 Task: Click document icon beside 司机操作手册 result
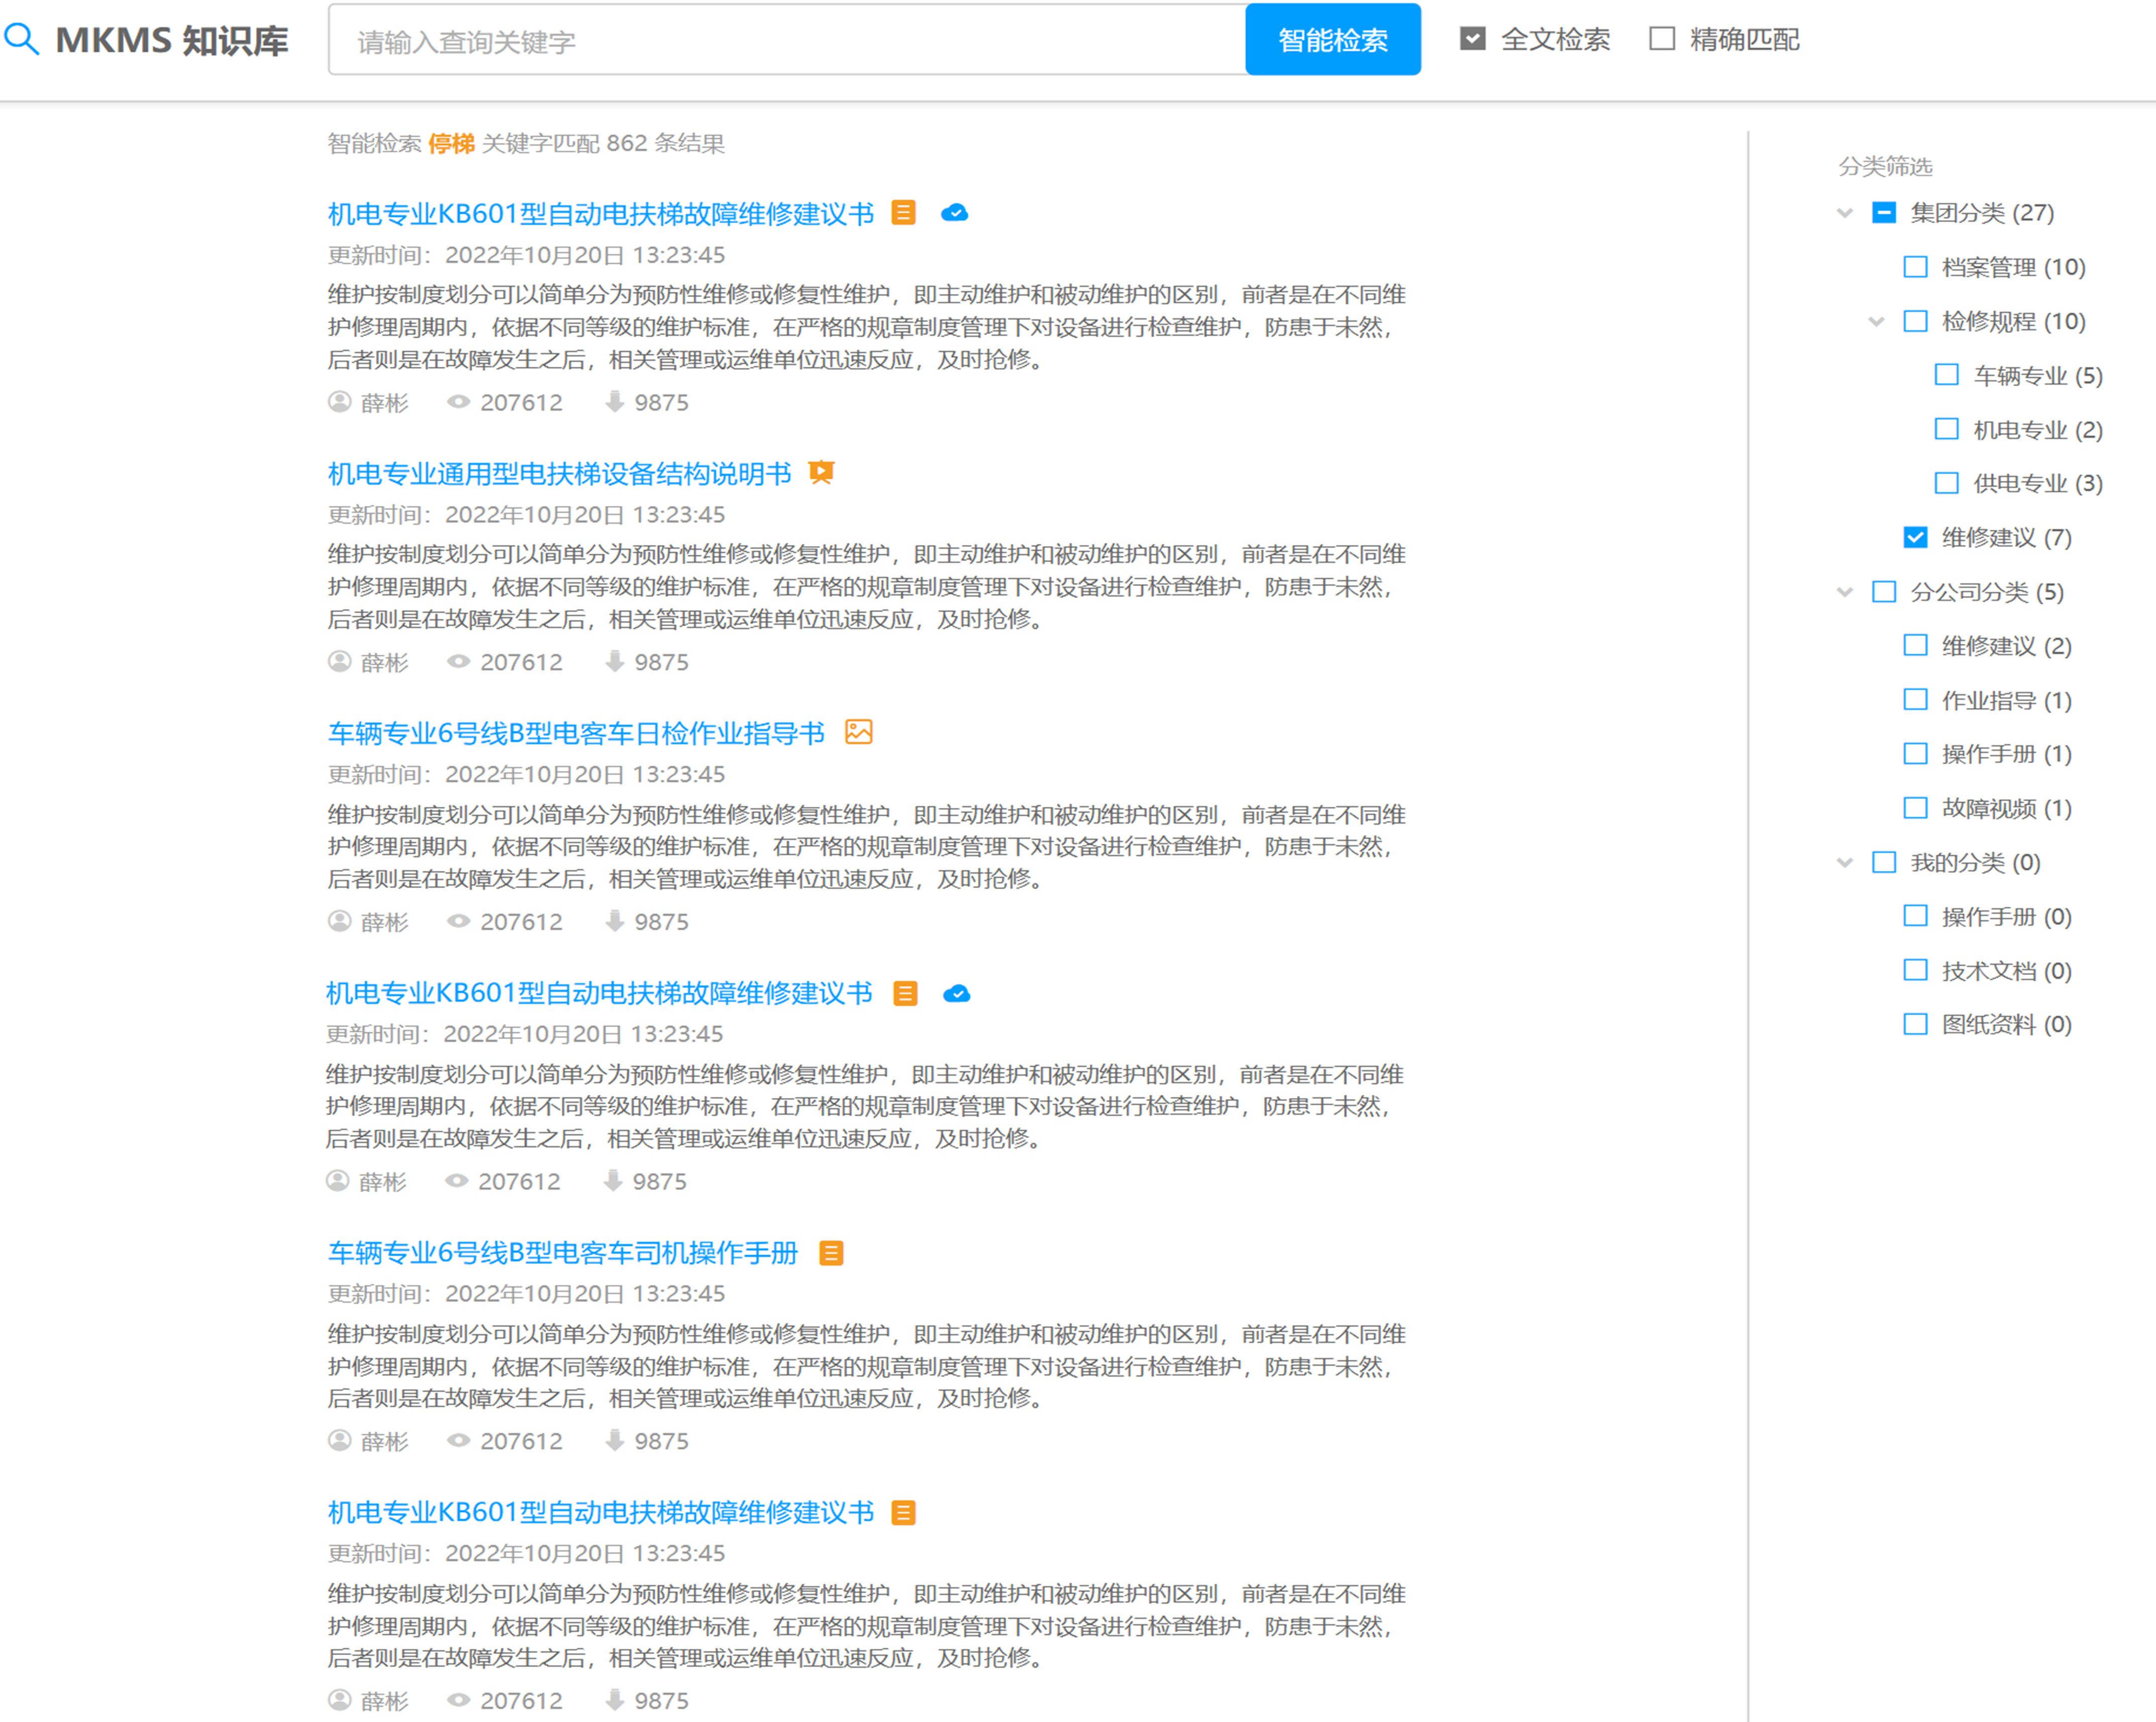coord(831,1253)
